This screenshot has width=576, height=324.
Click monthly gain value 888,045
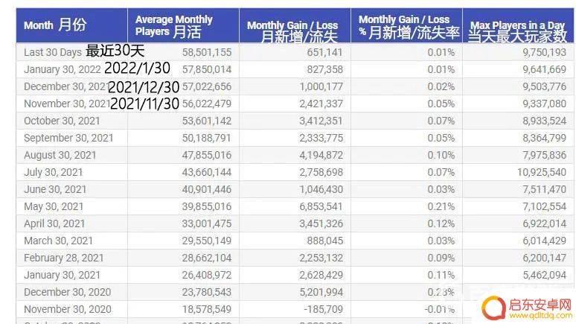click(325, 241)
